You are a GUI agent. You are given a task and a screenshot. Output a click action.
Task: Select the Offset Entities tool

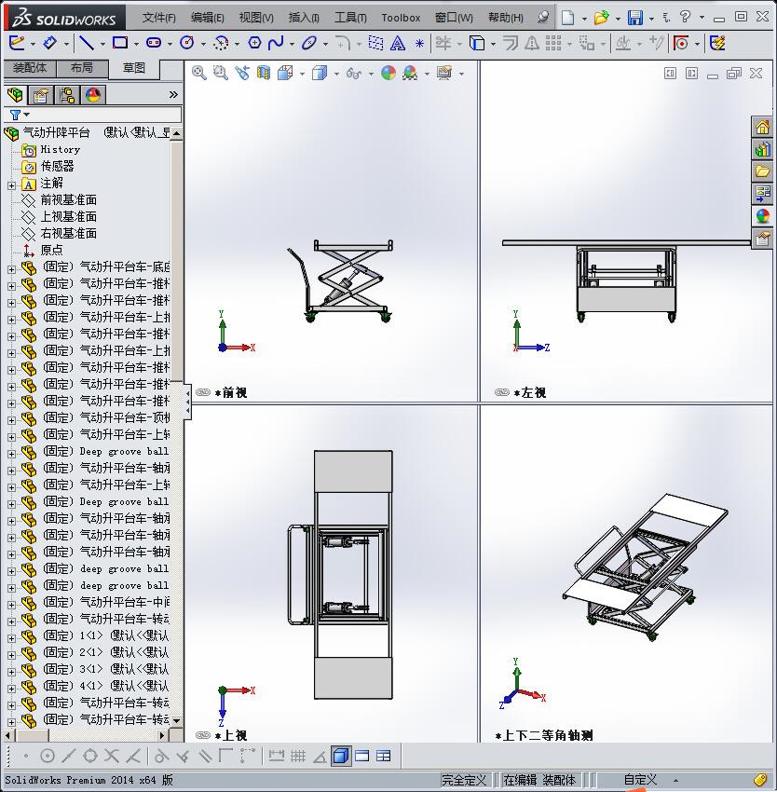click(511, 44)
